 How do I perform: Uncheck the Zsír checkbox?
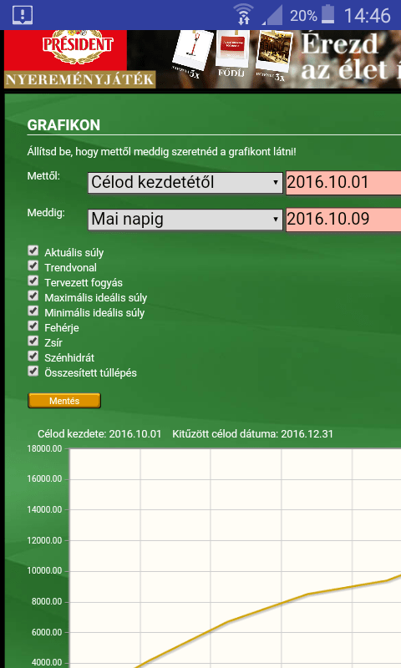[x=33, y=341]
